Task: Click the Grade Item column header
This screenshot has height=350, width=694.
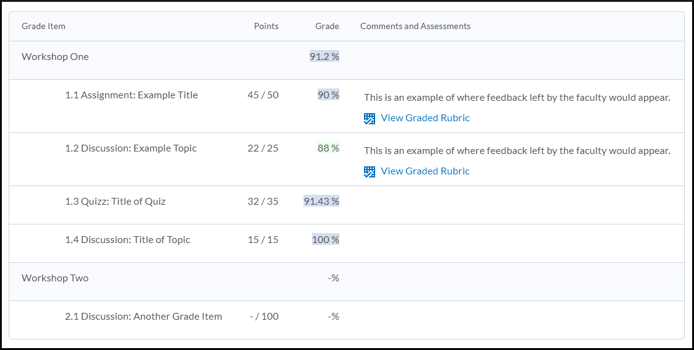Action: tap(43, 26)
